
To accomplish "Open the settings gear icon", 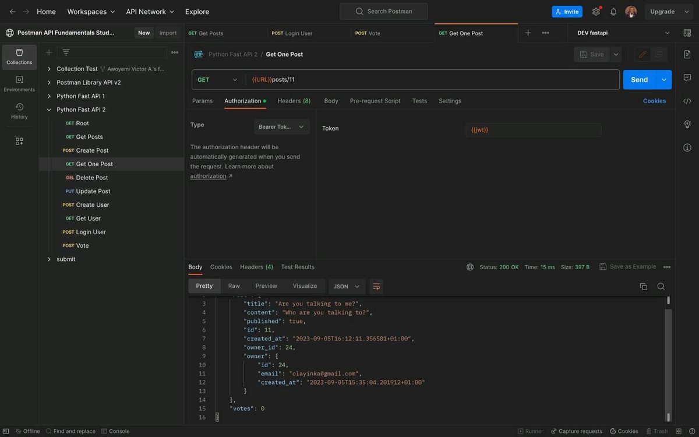I will point(596,12).
